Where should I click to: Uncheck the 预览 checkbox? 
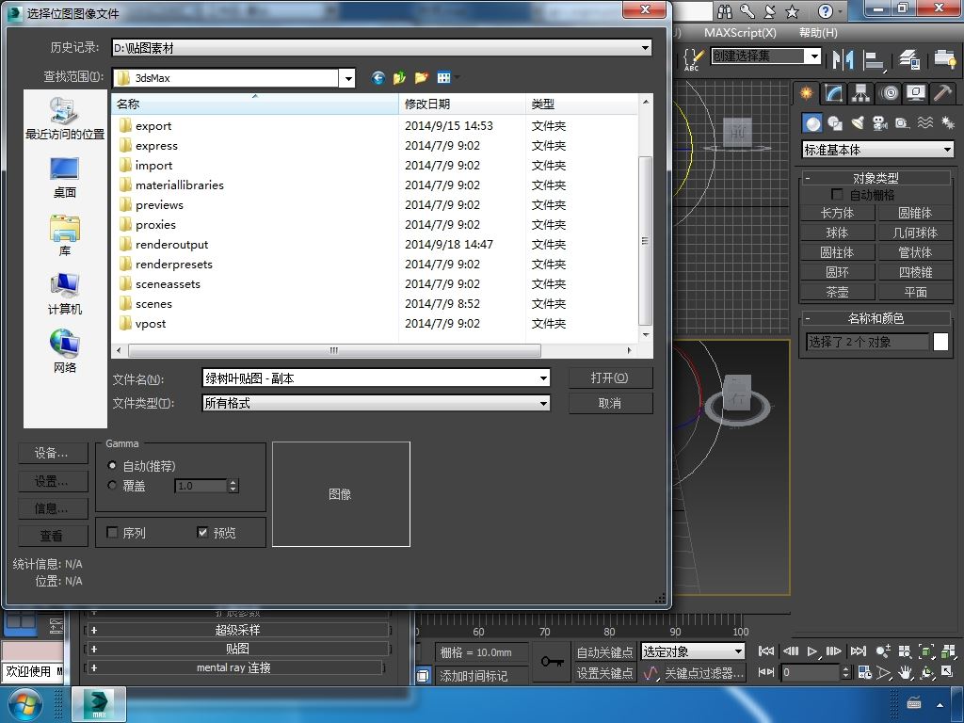coord(202,532)
